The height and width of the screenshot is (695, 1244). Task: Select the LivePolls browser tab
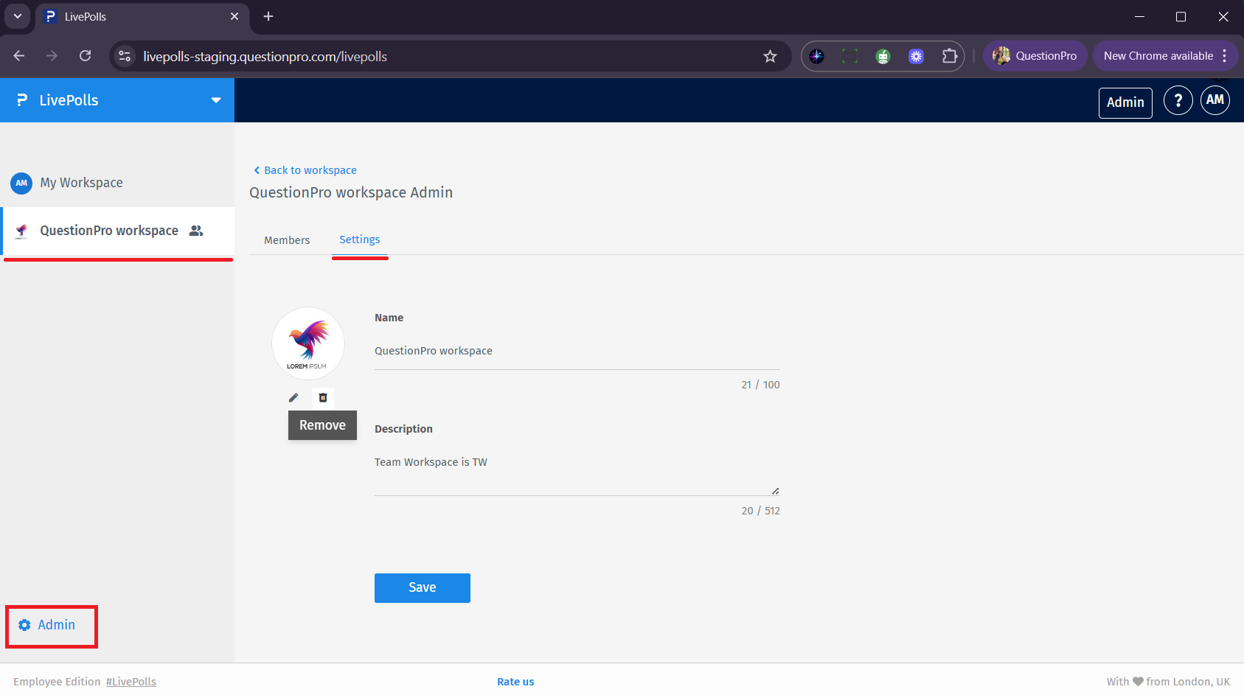(142, 17)
